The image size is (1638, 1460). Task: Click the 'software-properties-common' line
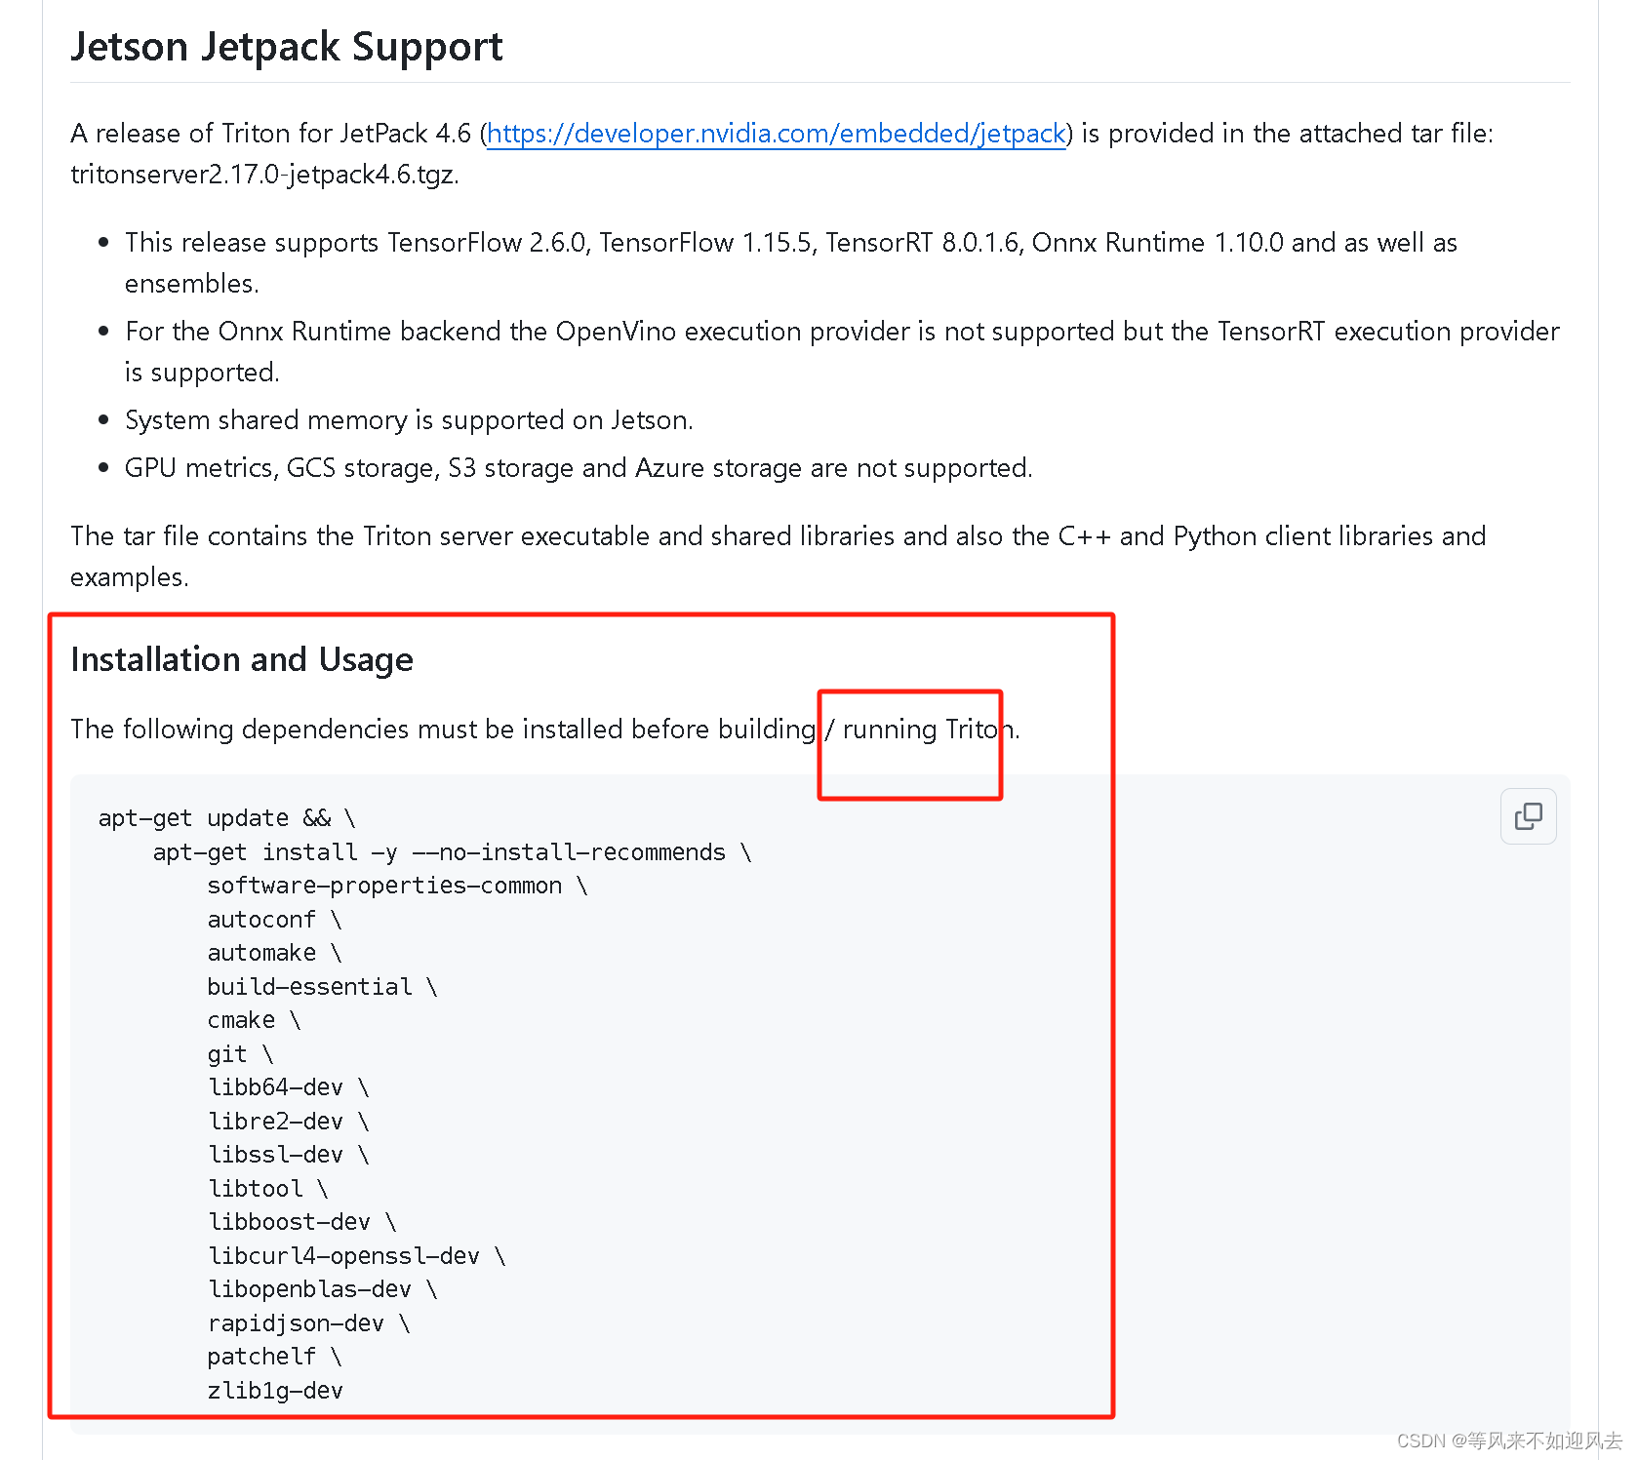pyautogui.click(x=397, y=886)
